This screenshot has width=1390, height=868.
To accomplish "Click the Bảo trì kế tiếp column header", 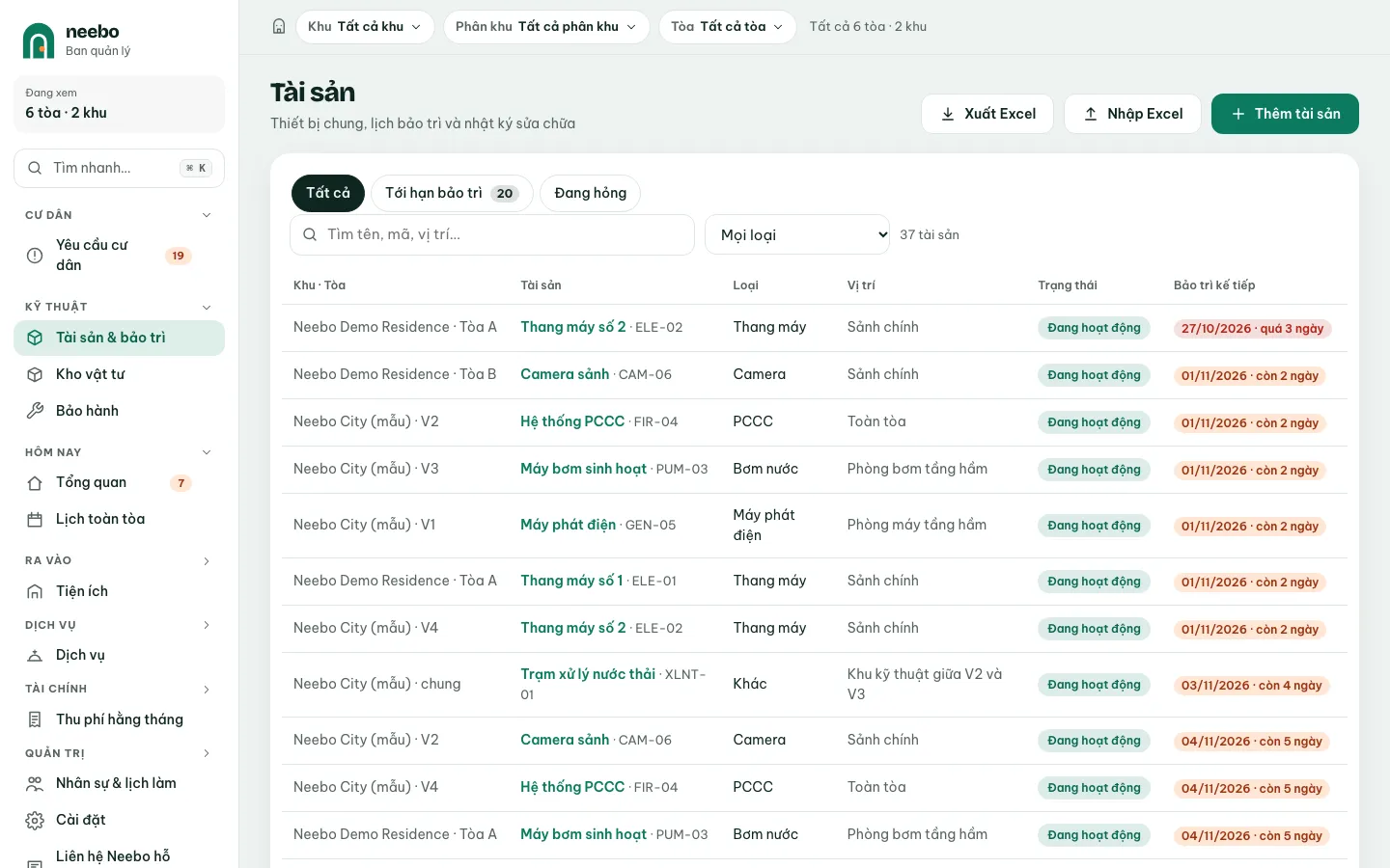I will [1214, 285].
